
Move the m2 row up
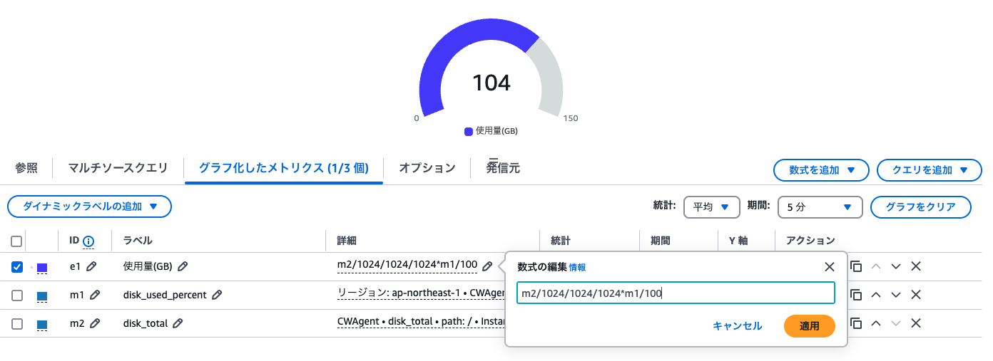pos(877,323)
